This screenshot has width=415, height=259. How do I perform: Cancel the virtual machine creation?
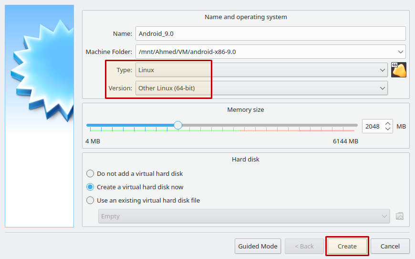pyautogui.click(x=390, y=246)
